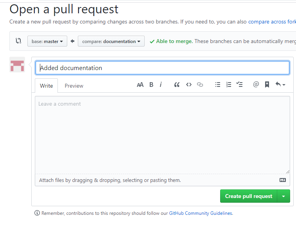Select the Write tab
Image resolution: width=296 pixels, height=234 pixels.
46,86
